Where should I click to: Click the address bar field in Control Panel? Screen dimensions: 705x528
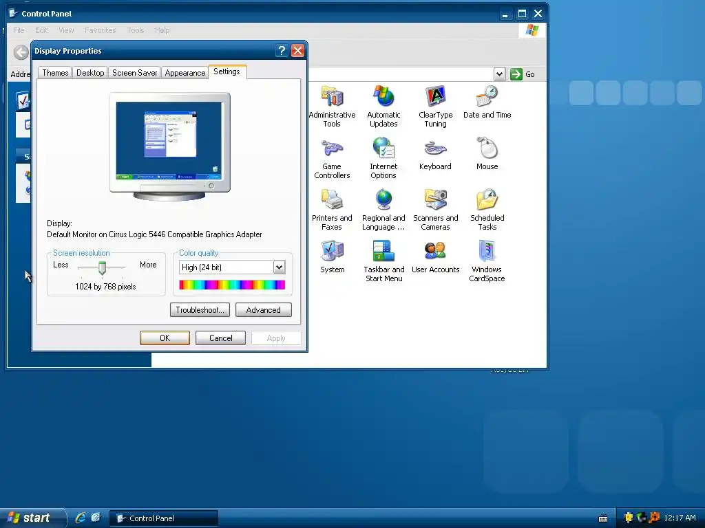pos(400,74)
